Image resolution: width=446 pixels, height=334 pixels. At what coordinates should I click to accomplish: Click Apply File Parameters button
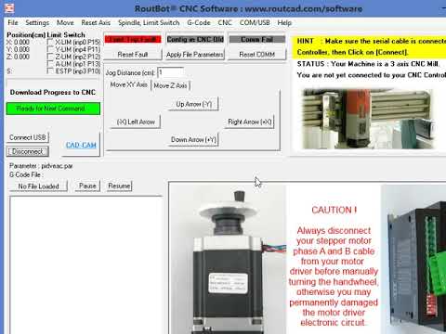[195, 55]
